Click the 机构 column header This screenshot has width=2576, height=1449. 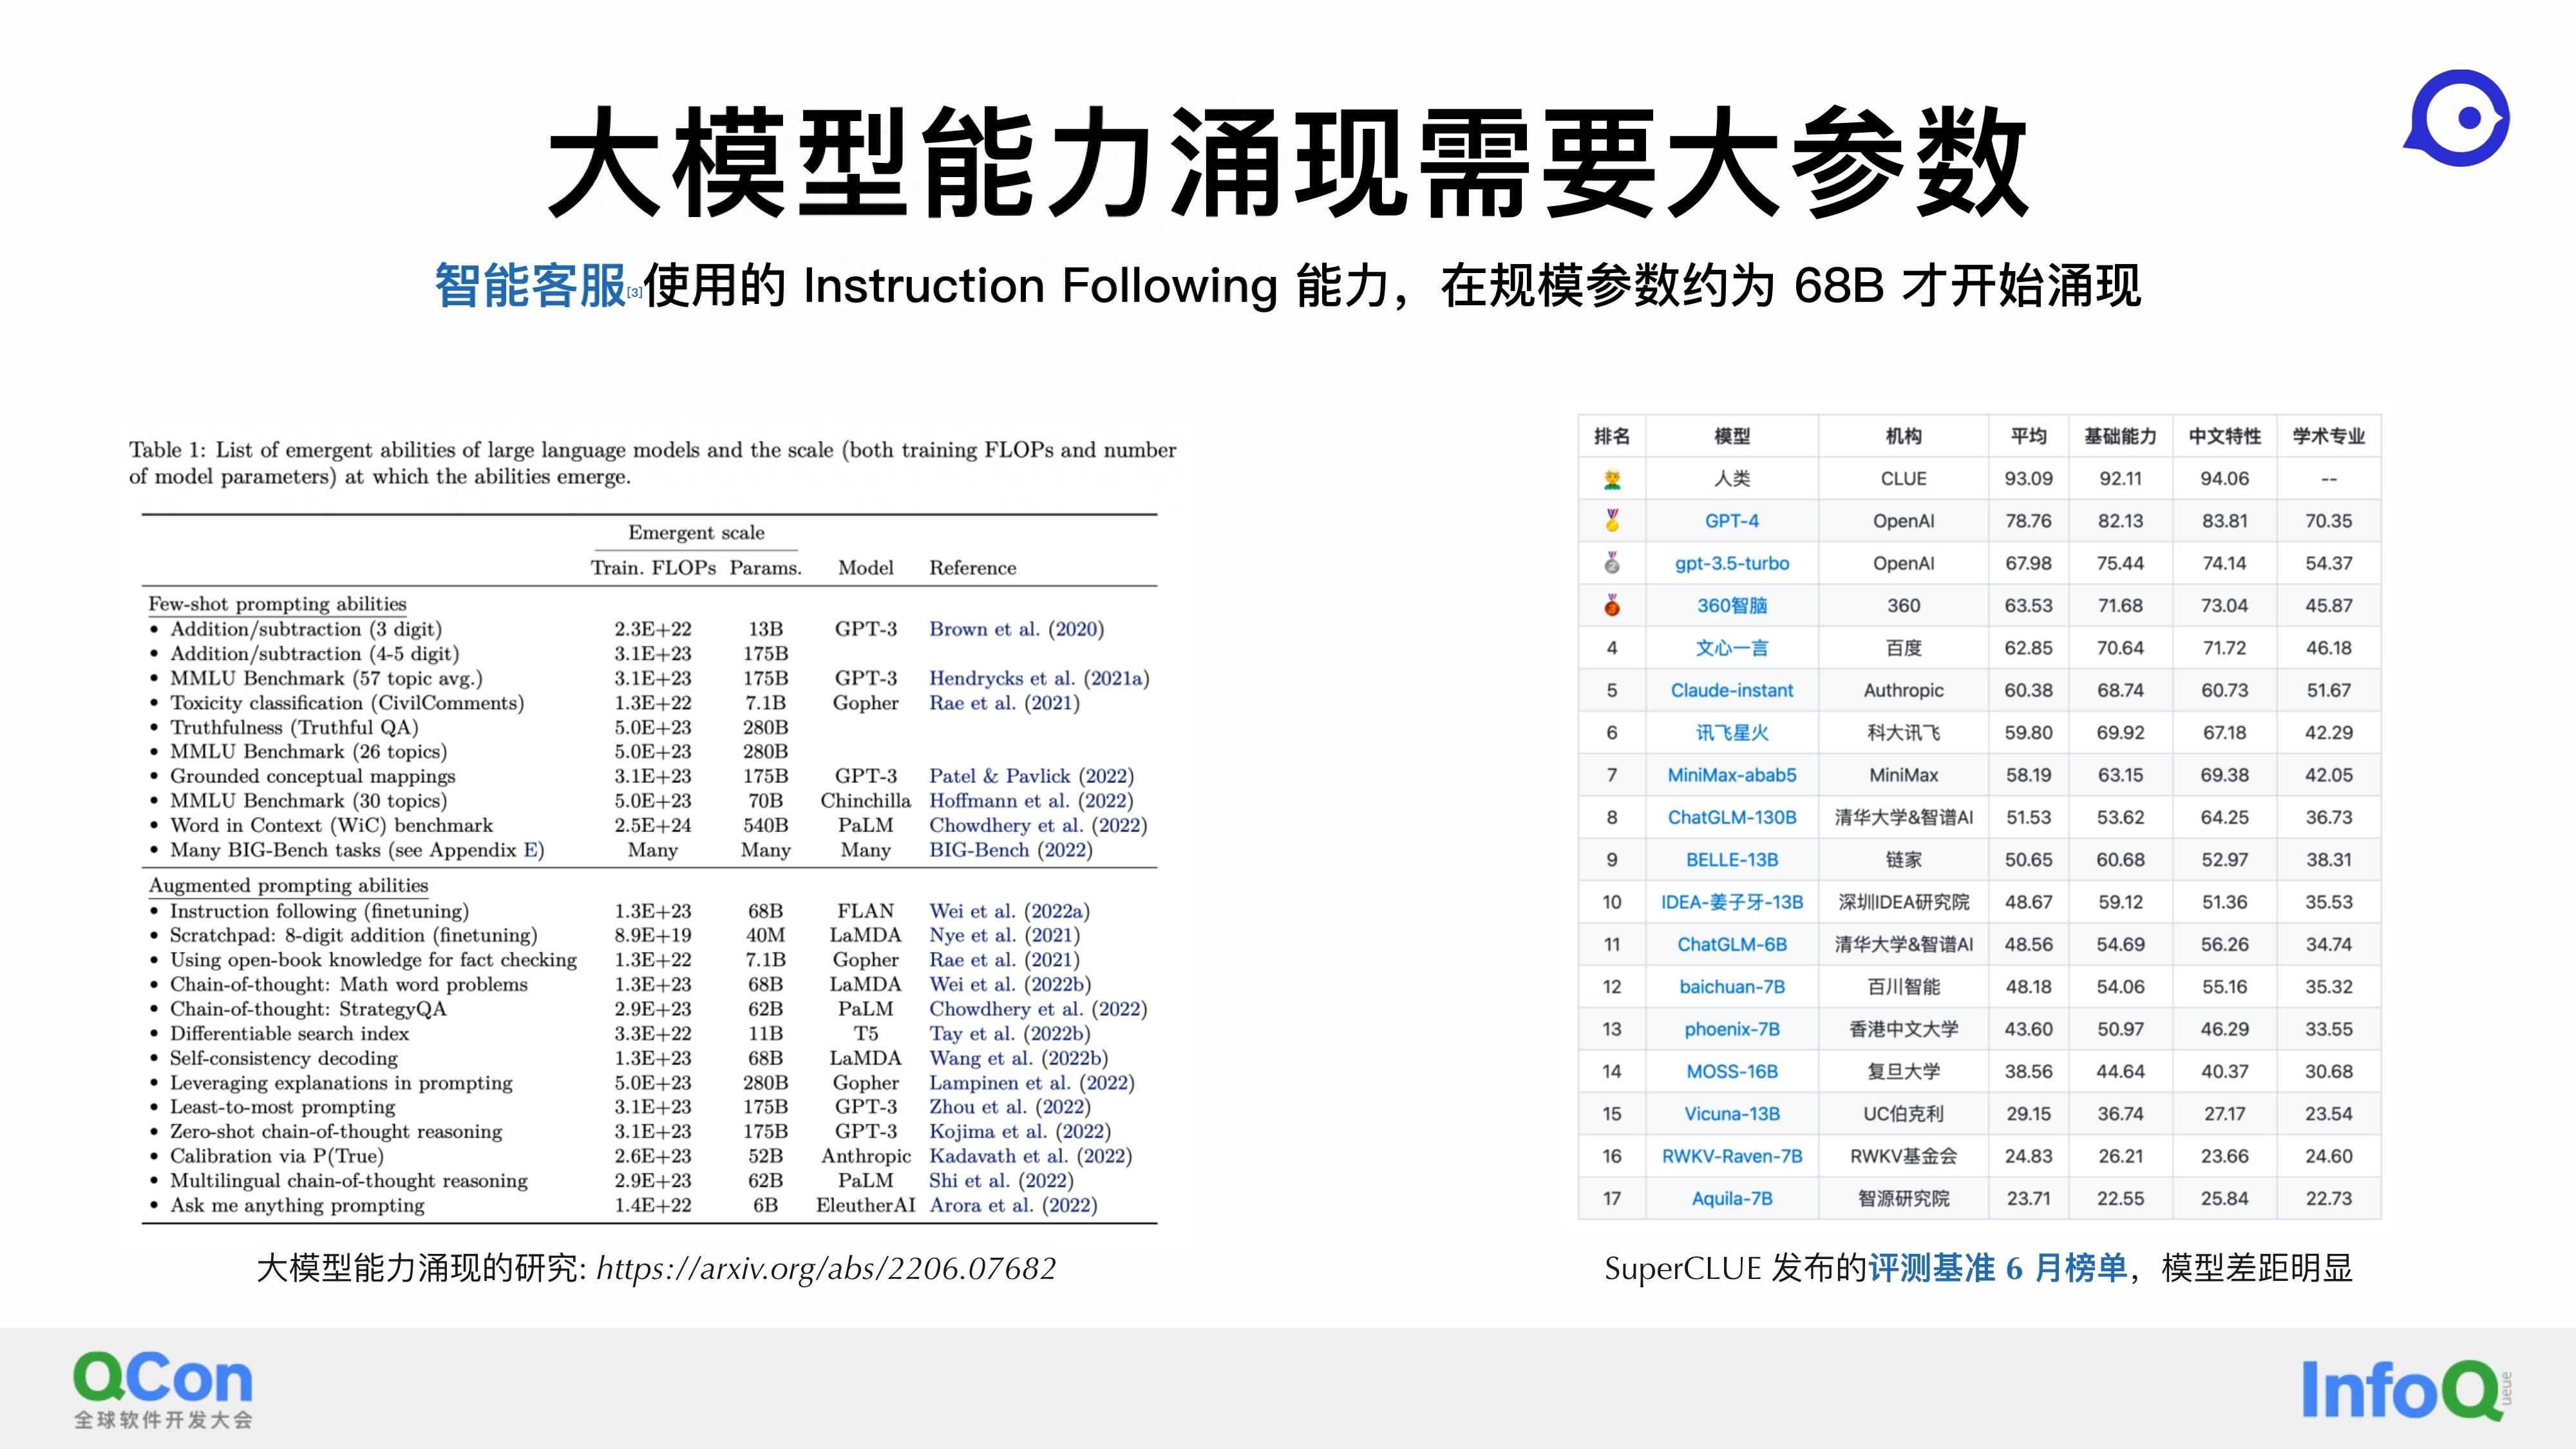click(1904, 436)
